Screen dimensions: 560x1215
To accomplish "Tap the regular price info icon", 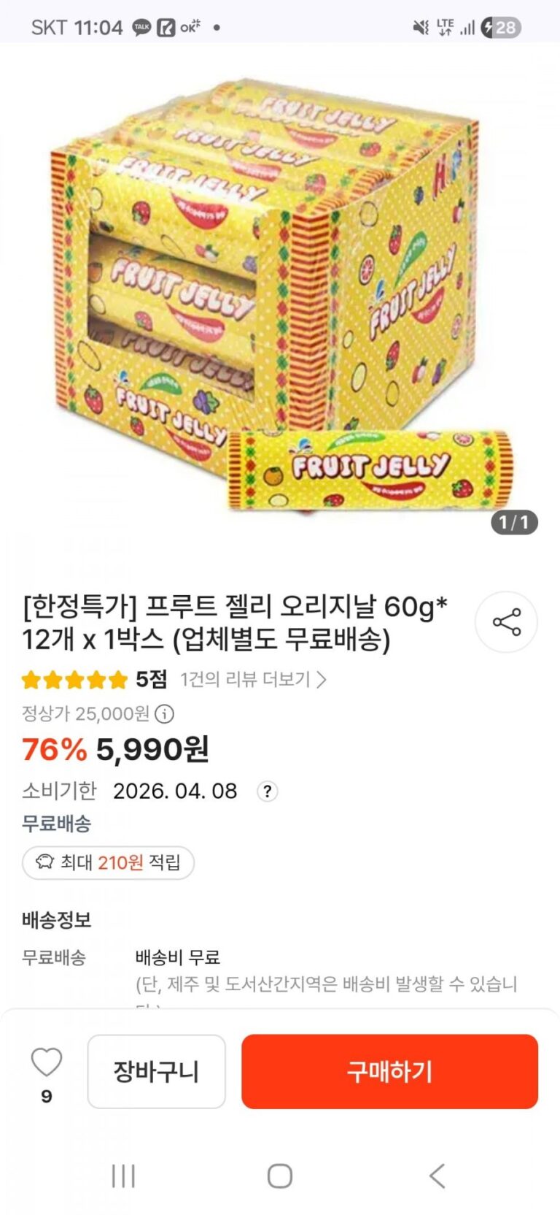I will 165,713.
